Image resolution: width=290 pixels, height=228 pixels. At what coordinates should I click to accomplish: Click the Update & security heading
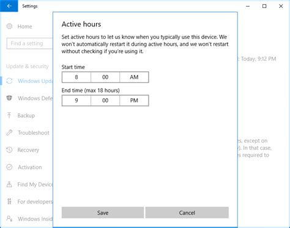point(28,66)
